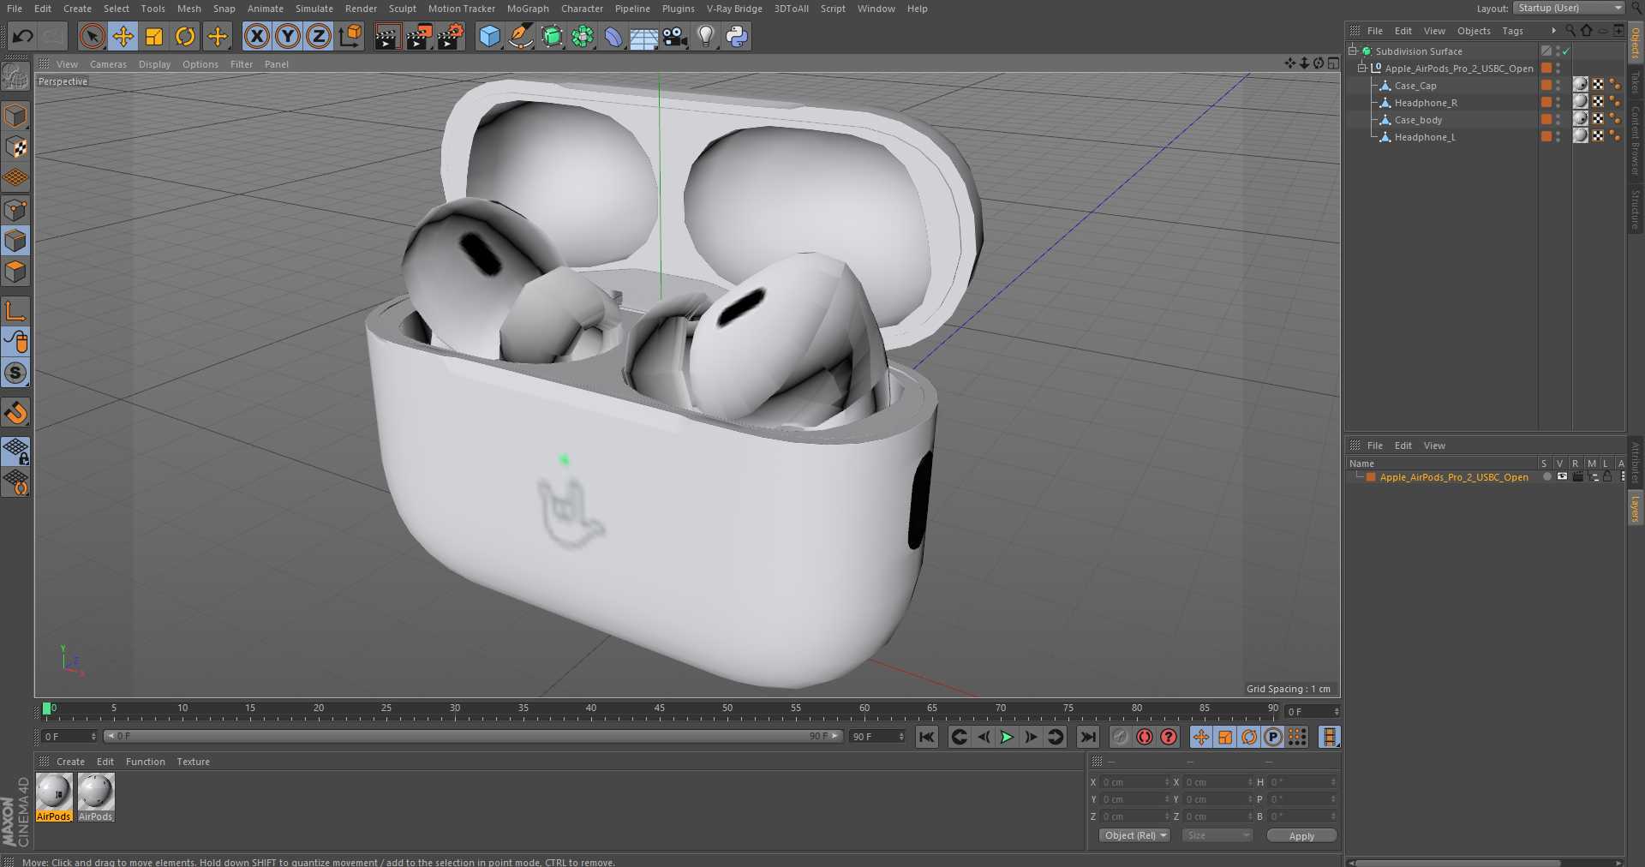1645x867 pixels.
Task: Collapse the Subdivision Surface tree item
Action: pos(1353,51)
